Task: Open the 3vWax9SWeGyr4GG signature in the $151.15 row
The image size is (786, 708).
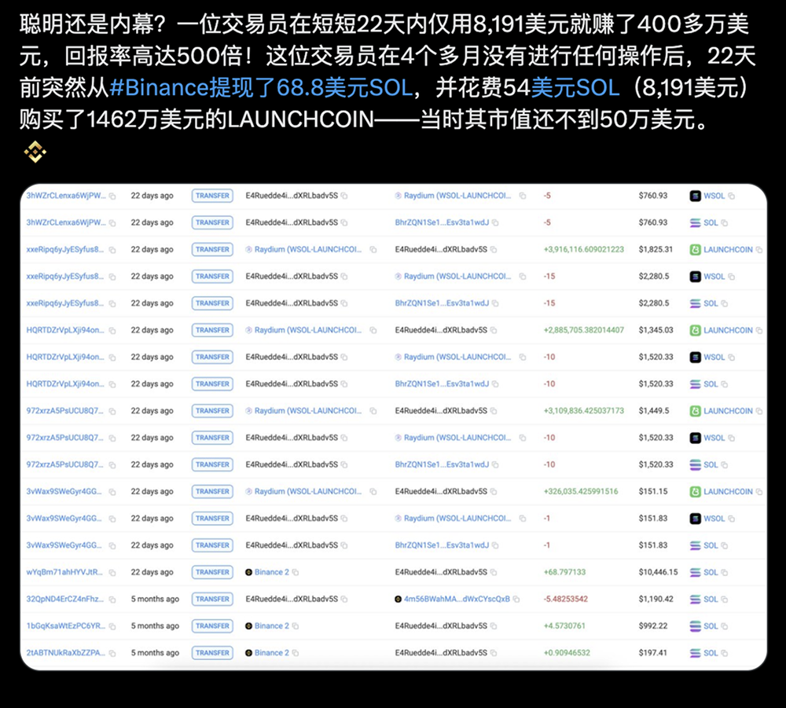Action: point(64,492)
